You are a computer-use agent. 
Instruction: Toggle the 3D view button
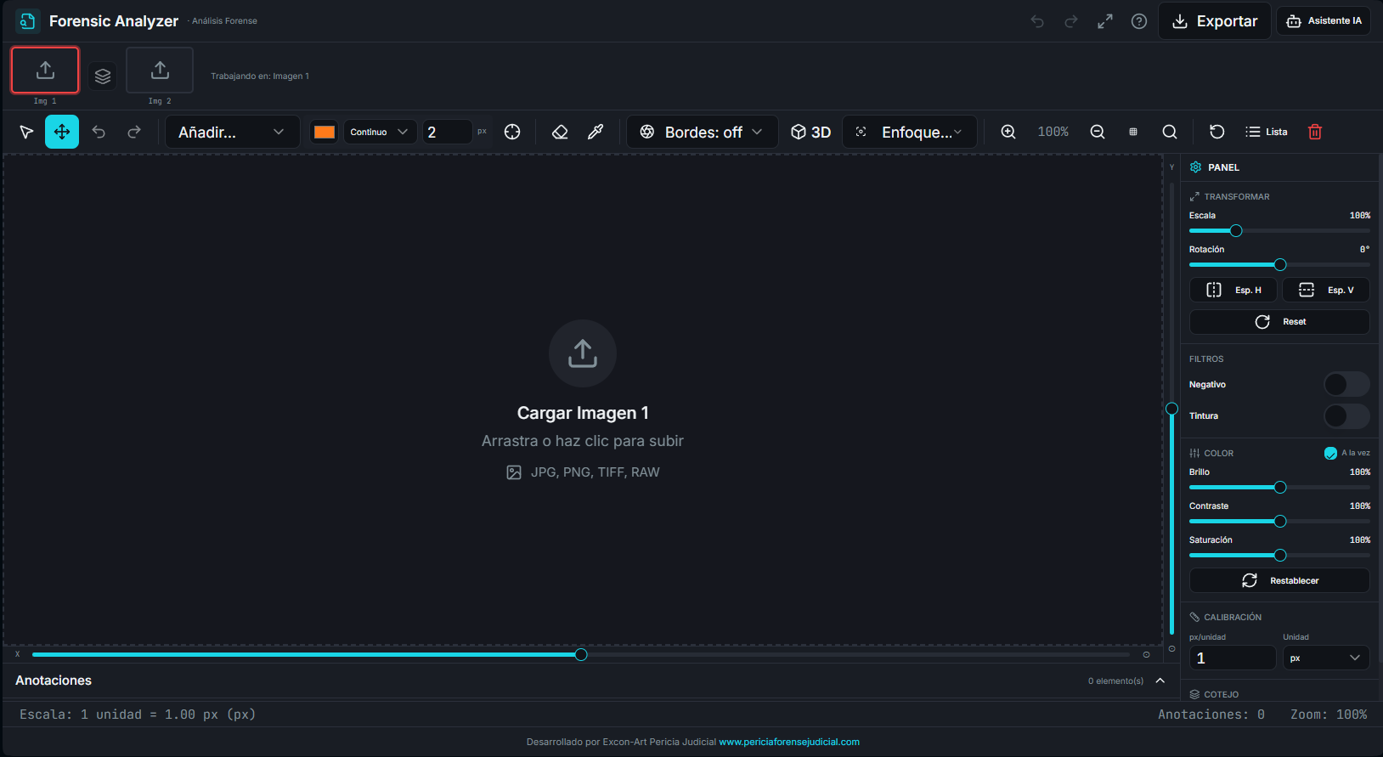point(810,132)
